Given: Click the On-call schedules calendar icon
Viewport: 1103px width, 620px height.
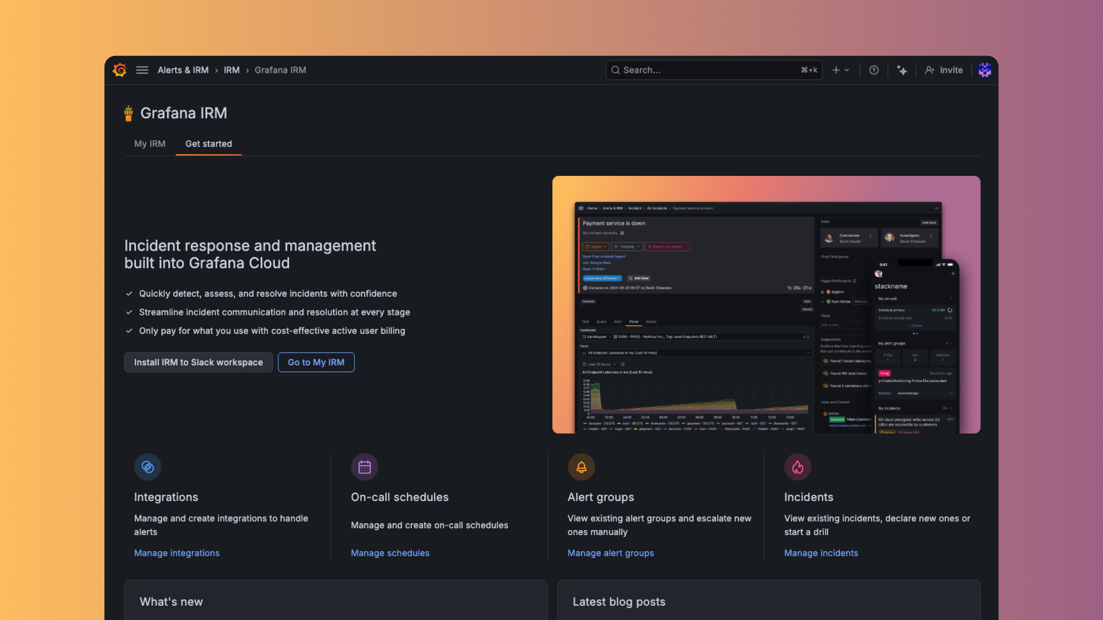Looking at the screenshot, I should (364, 467).
